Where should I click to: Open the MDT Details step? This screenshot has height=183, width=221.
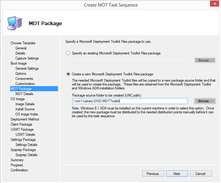(x=24, y=94)
